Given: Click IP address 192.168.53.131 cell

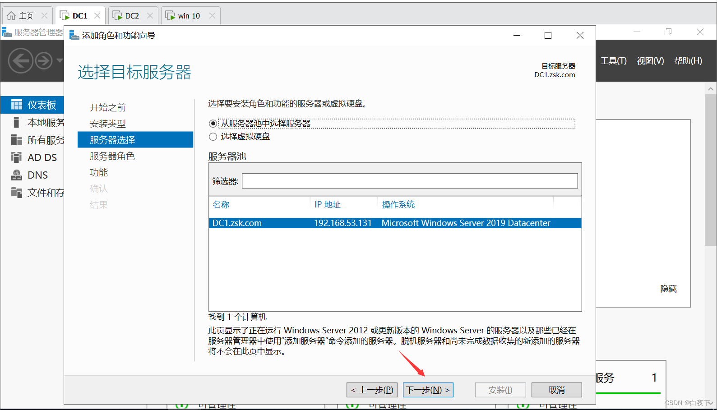Looking at the screenshot, I should 343,223.
